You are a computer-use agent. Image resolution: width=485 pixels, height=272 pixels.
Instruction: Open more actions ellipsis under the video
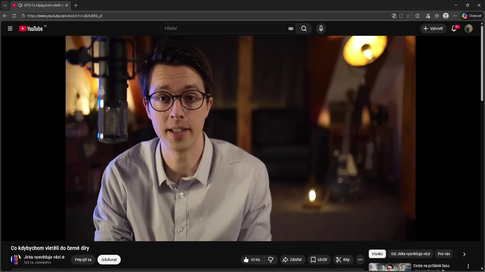[x=360, y=260]
